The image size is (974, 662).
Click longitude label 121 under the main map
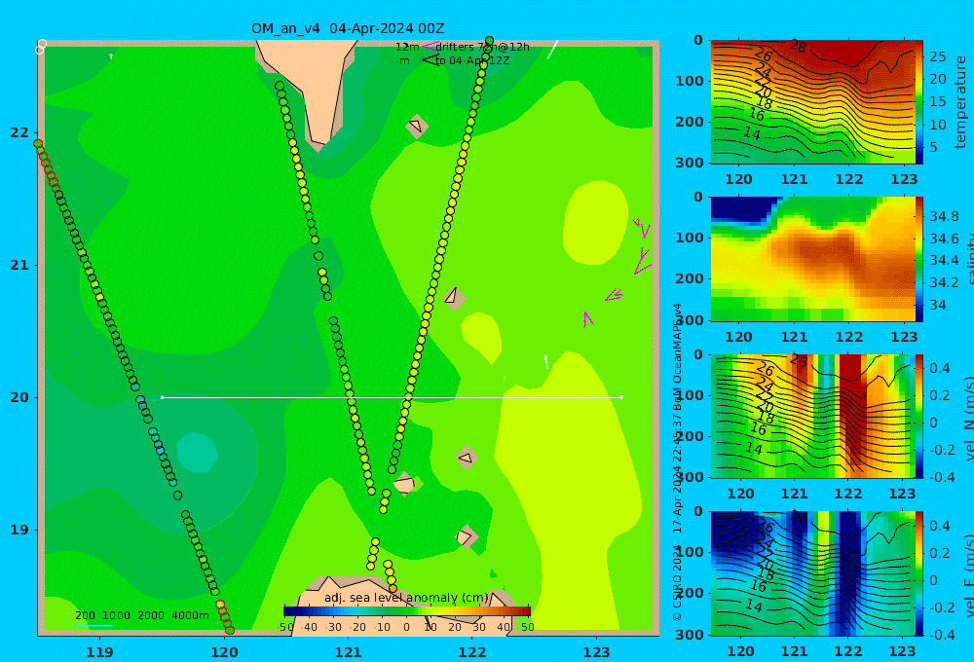(x=348, y=652)
